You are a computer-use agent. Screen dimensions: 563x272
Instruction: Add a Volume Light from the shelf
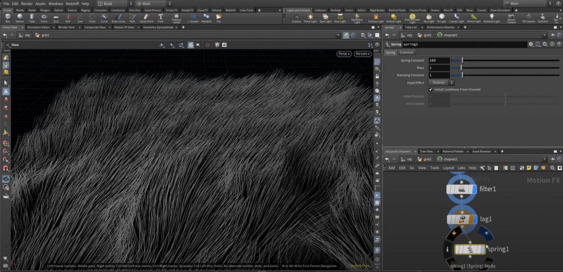click(x=376, y=18)
